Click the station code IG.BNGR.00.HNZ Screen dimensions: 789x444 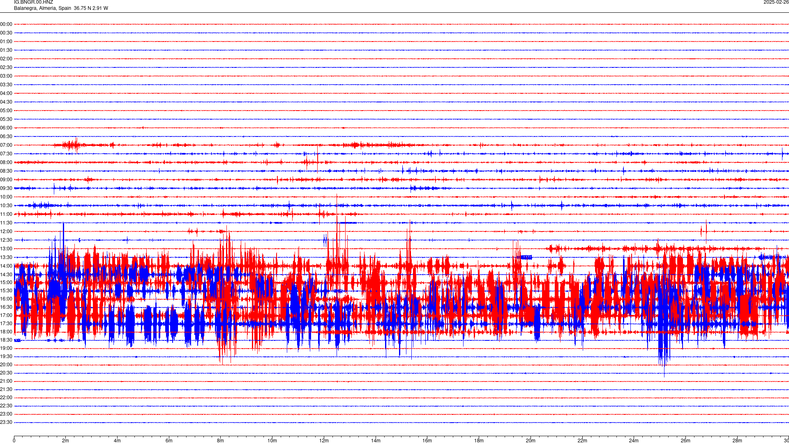click(33, 2)
